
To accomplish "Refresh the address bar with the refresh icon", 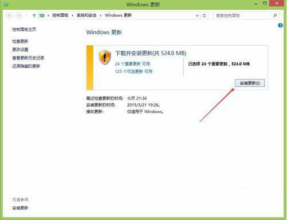I will pyautogui.click(x=205, y=15).
